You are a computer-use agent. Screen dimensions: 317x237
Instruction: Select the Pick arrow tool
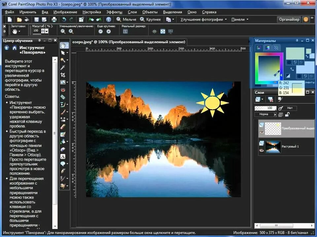(x=63, y=53)
